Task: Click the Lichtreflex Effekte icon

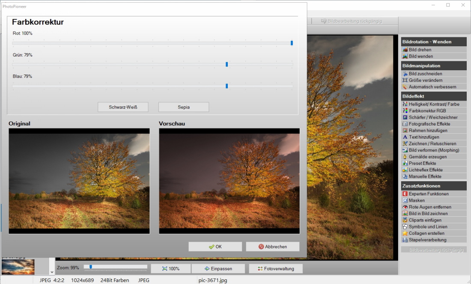Action: pos(405,170)
